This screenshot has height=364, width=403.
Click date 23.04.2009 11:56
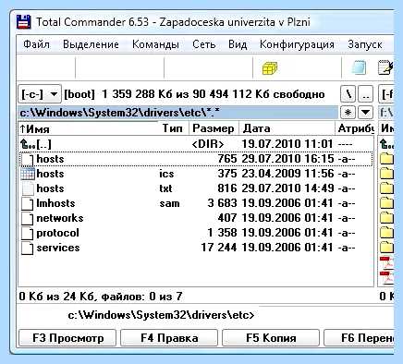point(287,174)
